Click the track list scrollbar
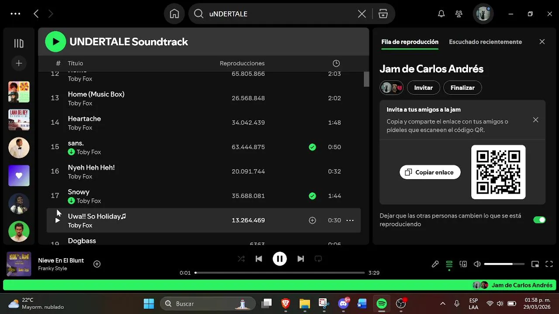 click(x=366, y=79)
